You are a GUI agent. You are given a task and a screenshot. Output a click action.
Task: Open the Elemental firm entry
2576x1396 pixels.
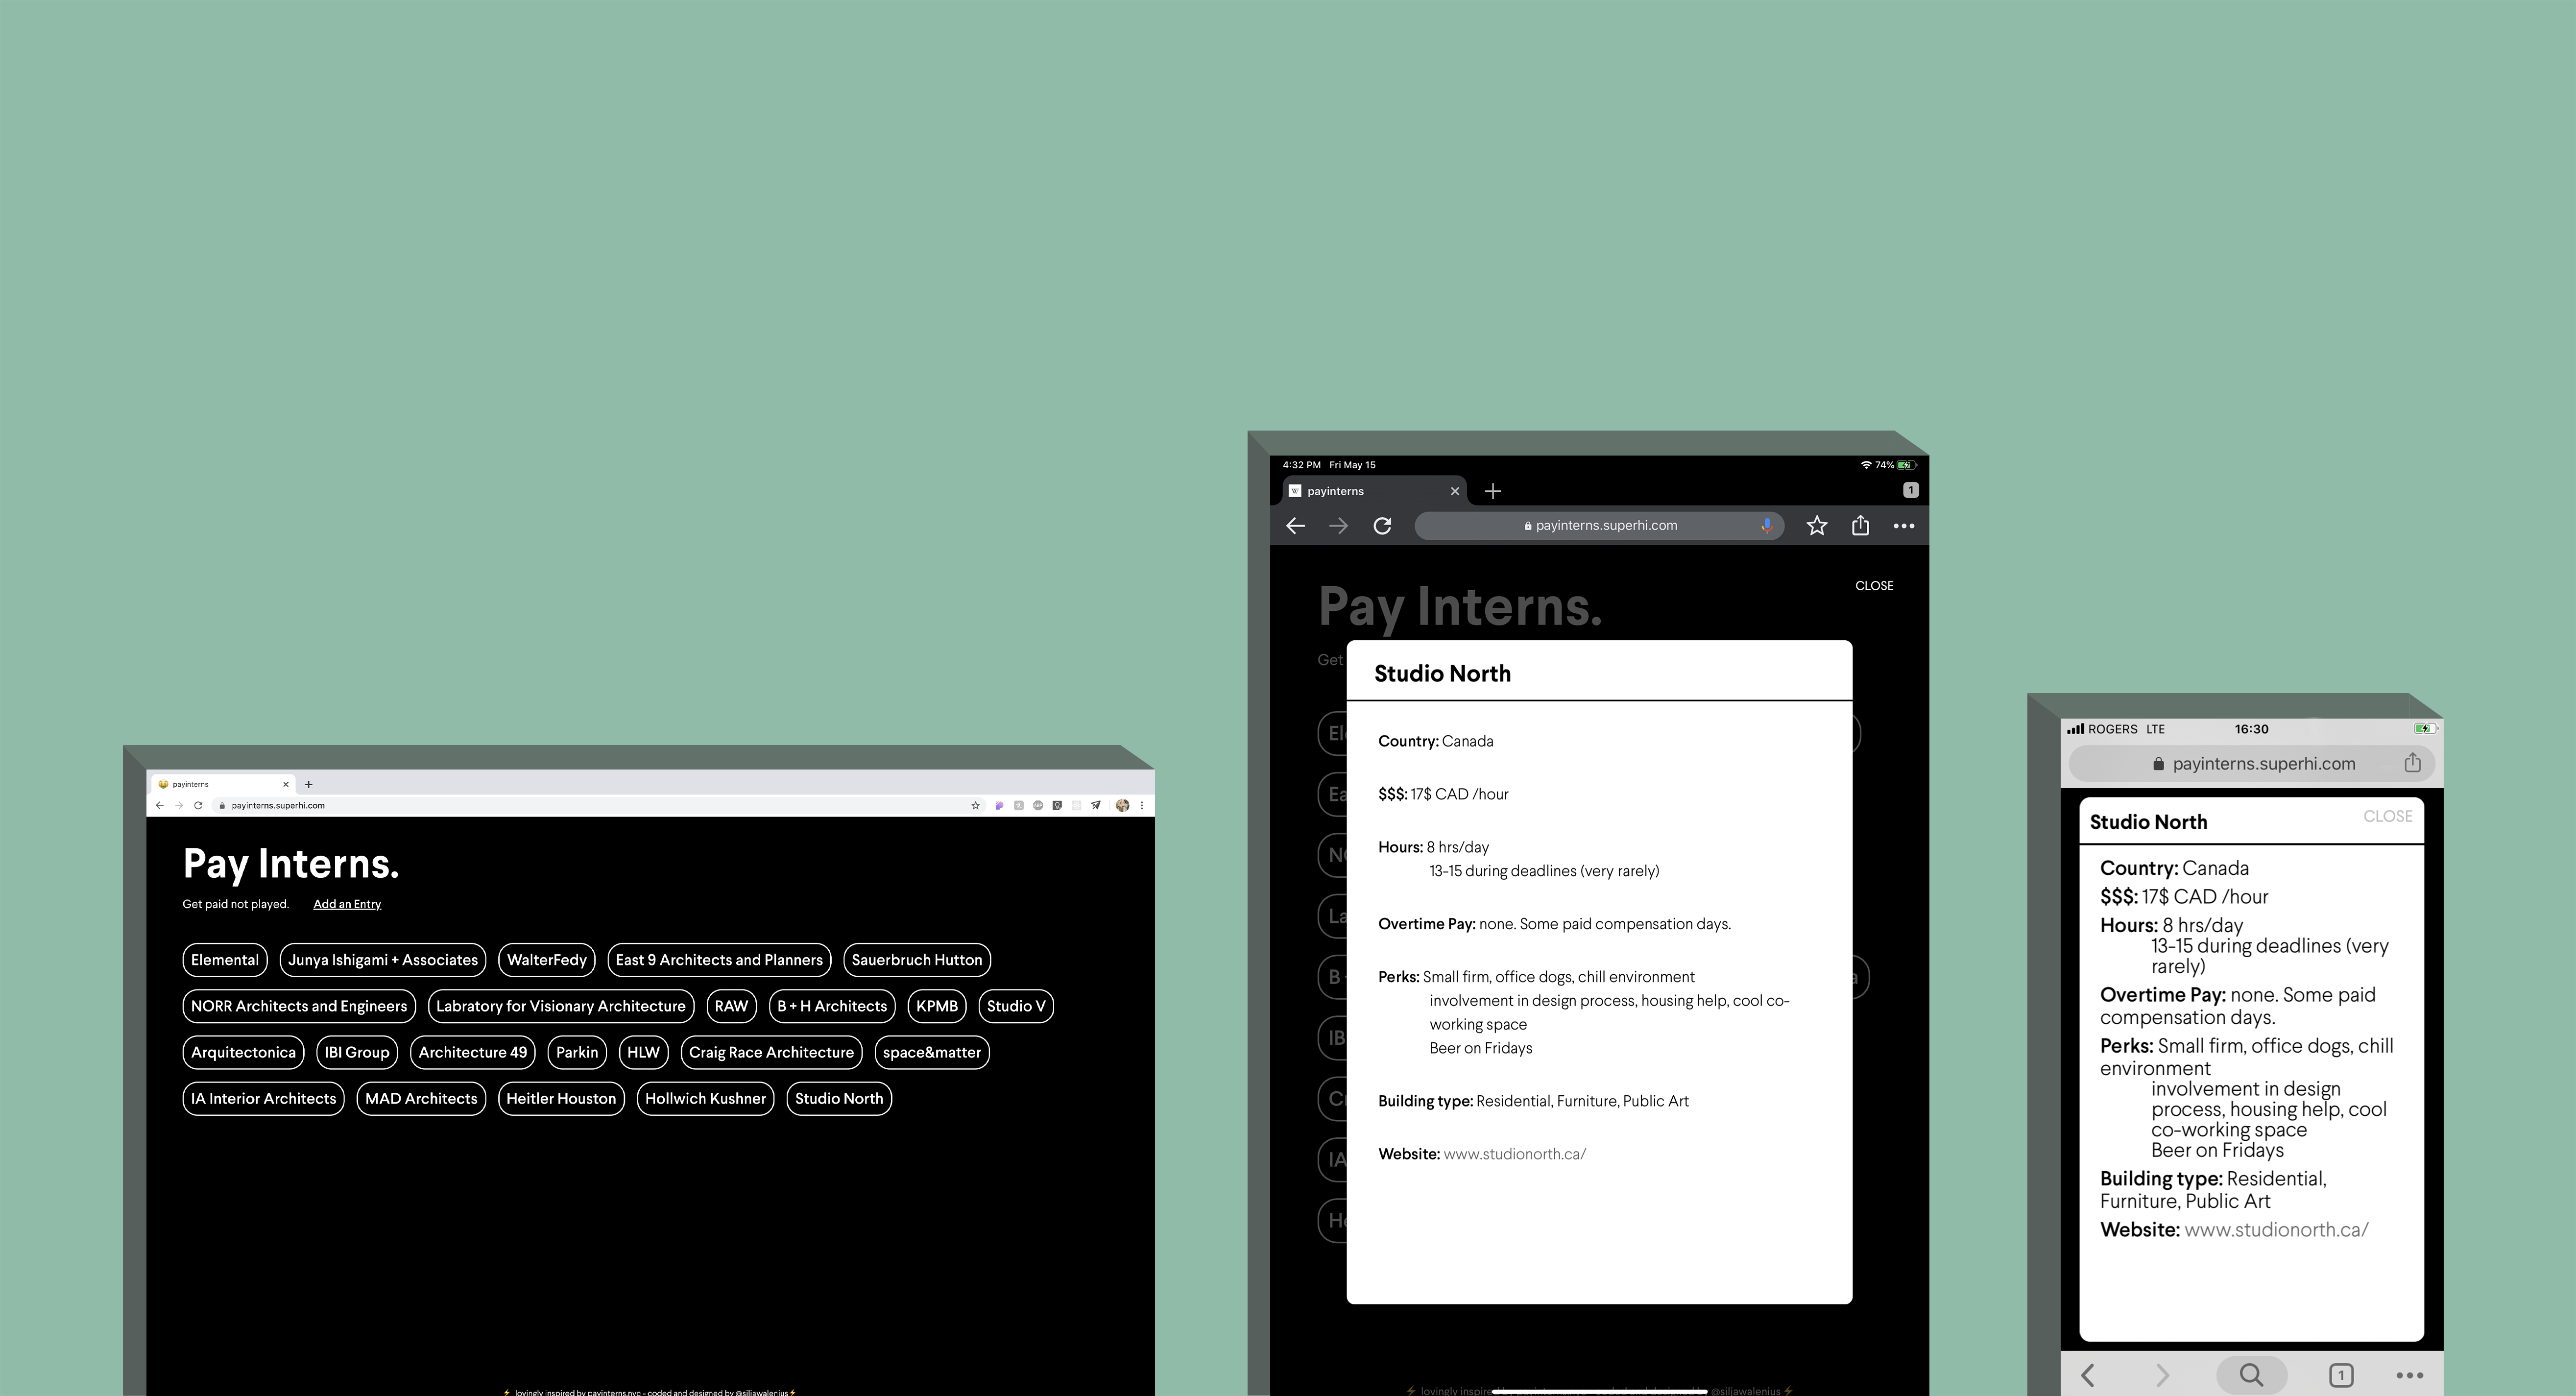click(x=225, y=960)
